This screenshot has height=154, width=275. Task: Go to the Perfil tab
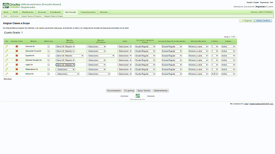point(15,12)
